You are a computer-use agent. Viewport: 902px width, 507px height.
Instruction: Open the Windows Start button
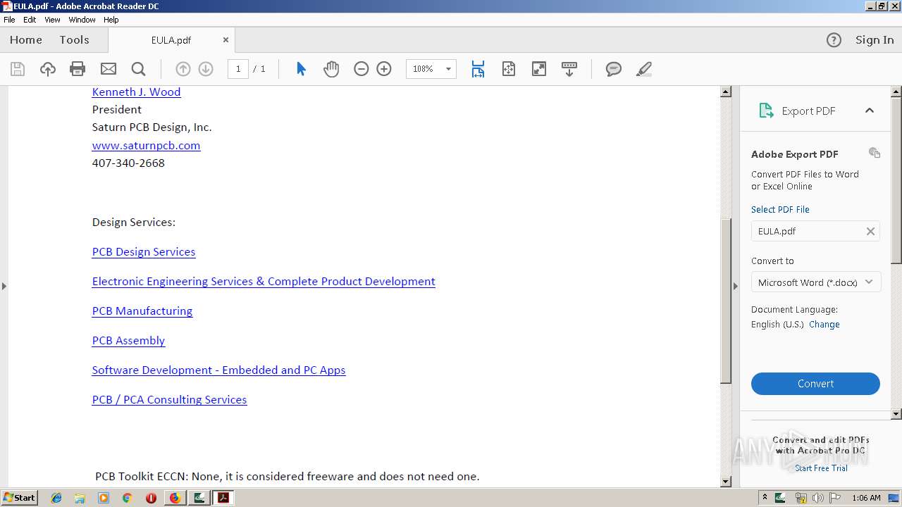point(19,498)
